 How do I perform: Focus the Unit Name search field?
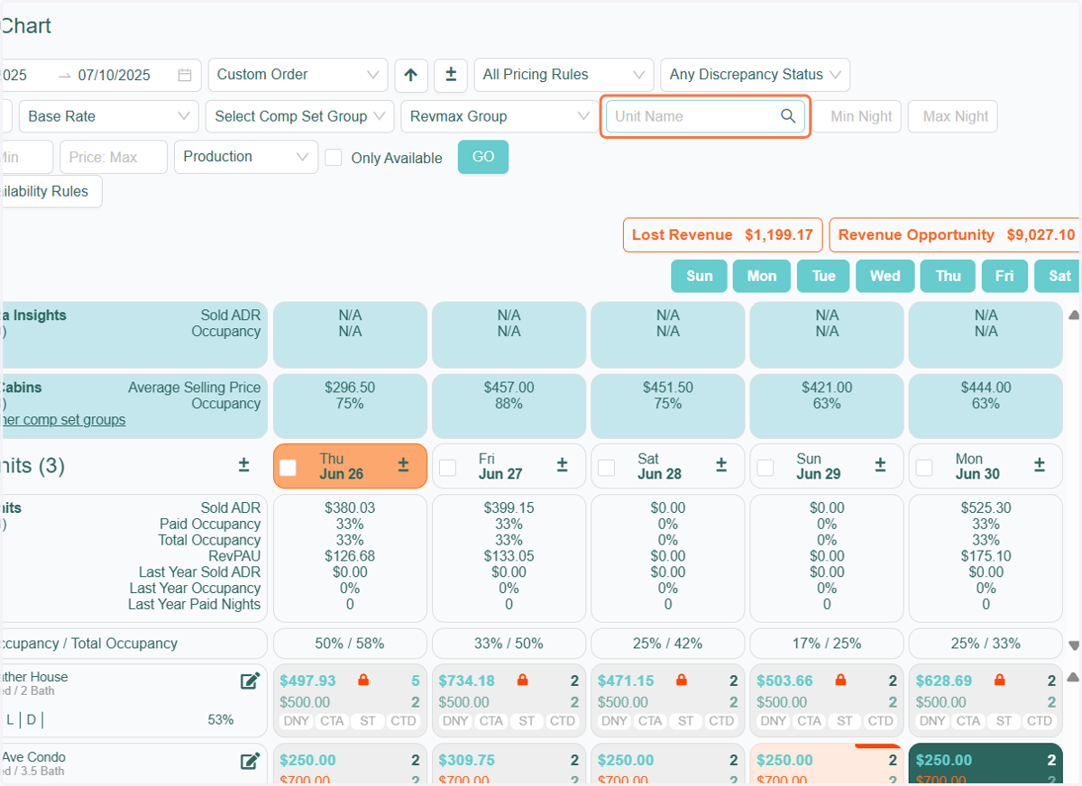(x=705, y=116)
